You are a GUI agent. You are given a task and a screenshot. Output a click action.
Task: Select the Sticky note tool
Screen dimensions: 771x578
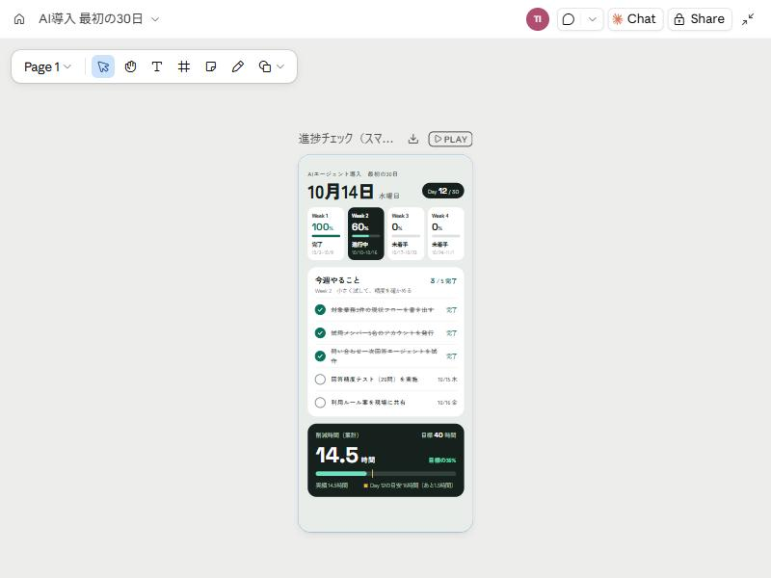[211, 66]
